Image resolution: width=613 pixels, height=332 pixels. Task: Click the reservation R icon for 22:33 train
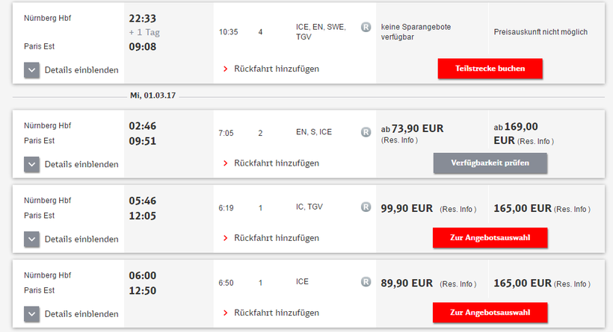tap(366, 26)
